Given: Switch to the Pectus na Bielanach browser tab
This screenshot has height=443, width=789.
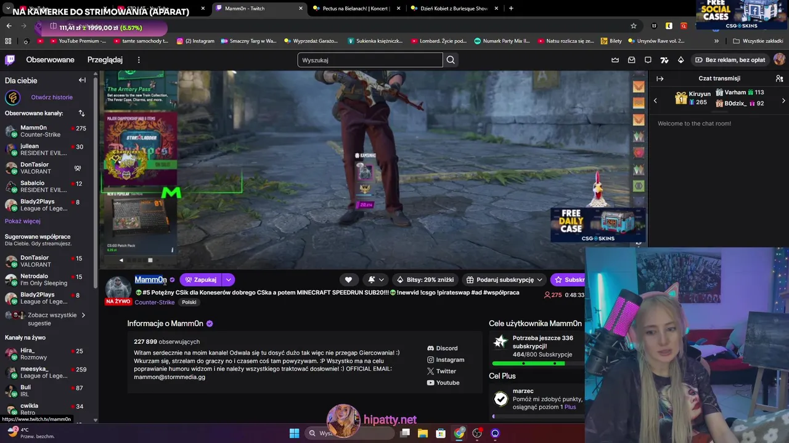Looking at the screenshot, I should point(356,9).
